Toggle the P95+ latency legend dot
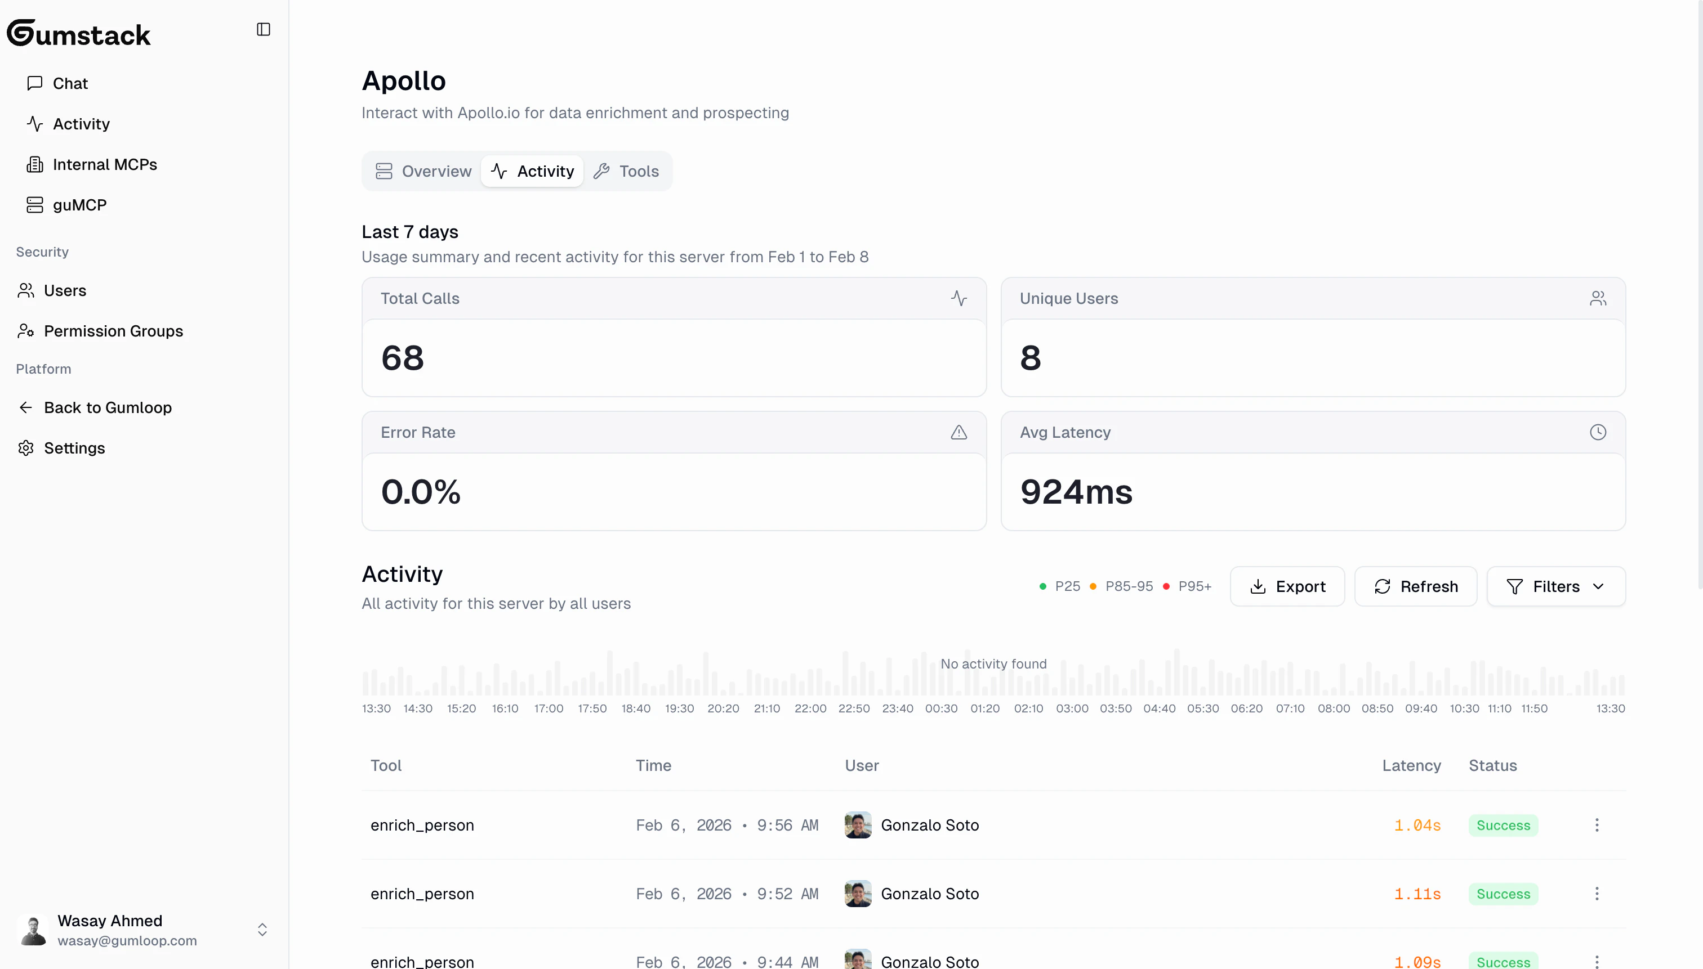 click(1167, 586)
